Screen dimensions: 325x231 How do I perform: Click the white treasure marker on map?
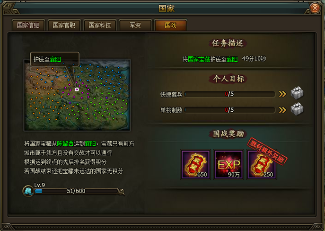(77, 89)
